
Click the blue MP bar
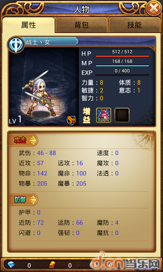(x=122, y=66)
